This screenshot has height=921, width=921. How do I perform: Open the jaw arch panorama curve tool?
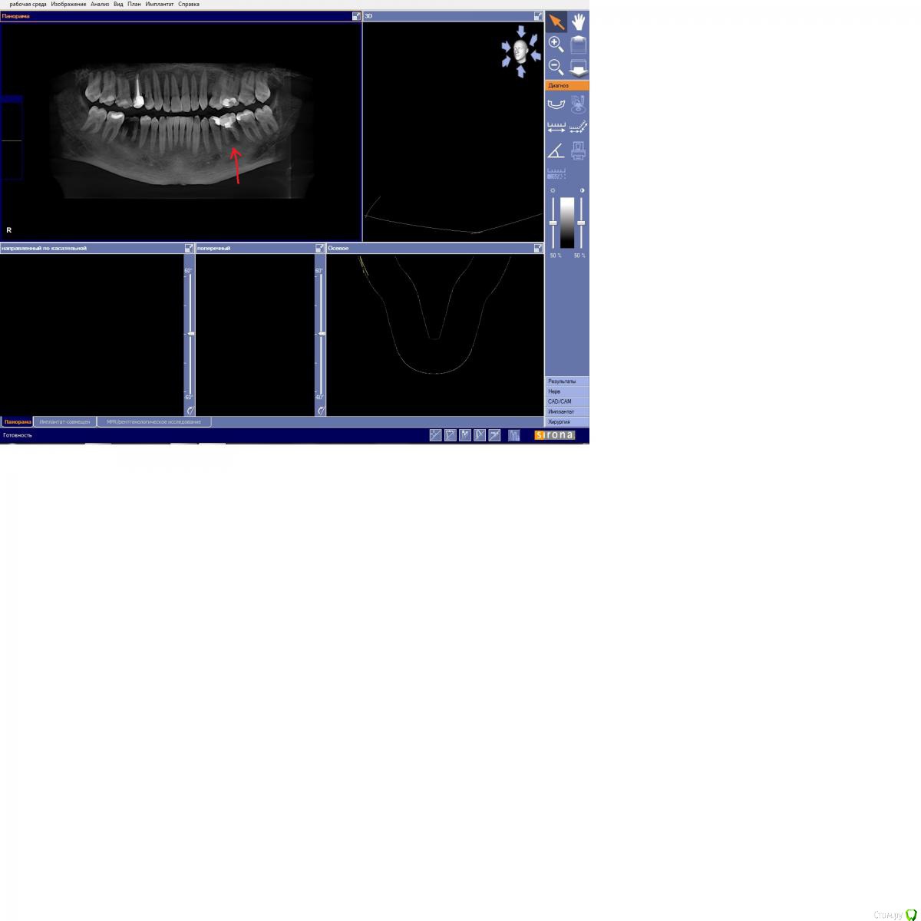556,104
